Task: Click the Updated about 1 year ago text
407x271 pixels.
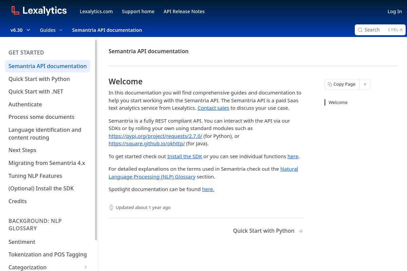Action: click(143, 208)
